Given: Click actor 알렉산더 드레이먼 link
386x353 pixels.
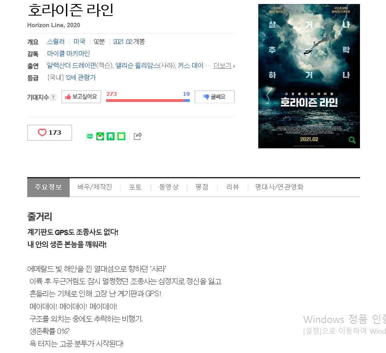Looking at the screenshot, I should pyautogui.click(x=71, y=66).
